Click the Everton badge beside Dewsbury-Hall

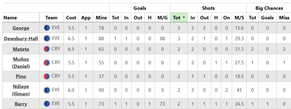point(47,39)
